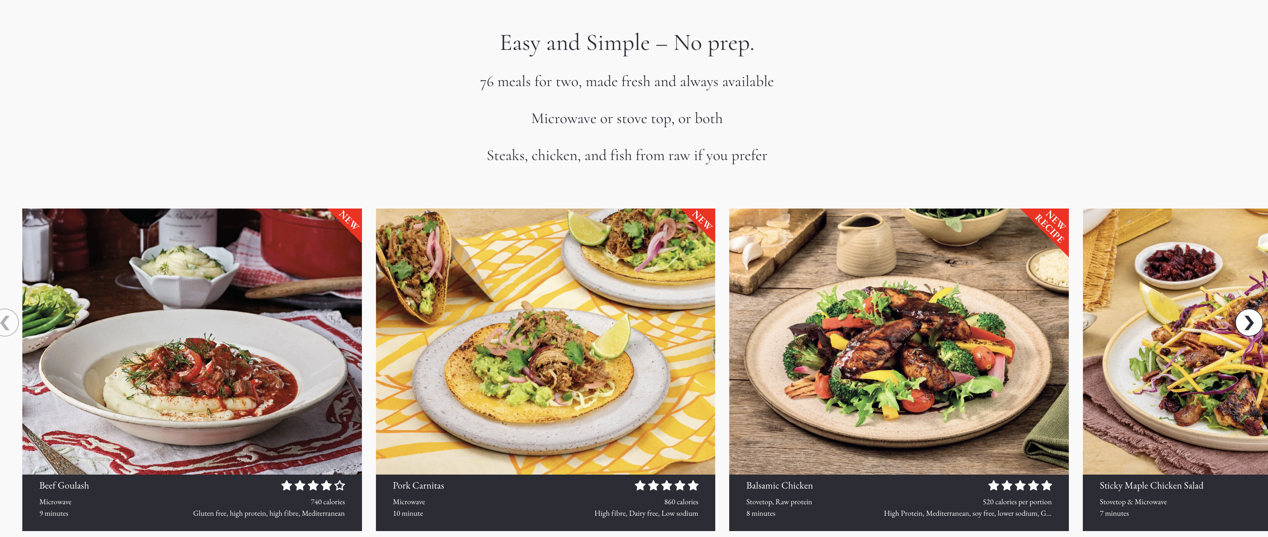Image resolution: width=1268 pixels, height=537 pixels.
Task: Click the 520 calories per portion text
Action: pos(1017,502)
